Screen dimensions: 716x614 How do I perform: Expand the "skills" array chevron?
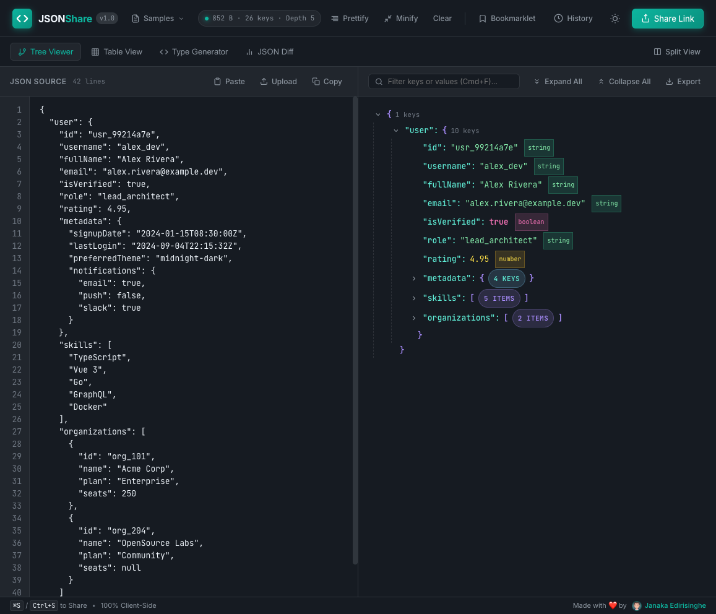414,298
